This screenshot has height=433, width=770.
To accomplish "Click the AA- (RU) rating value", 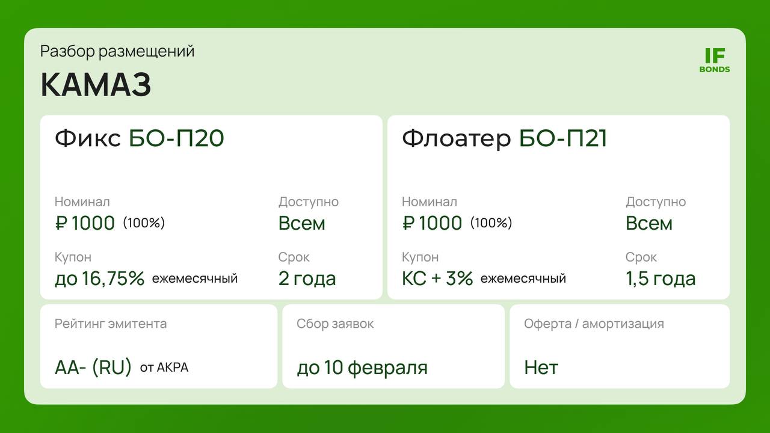I will (93, 367).
